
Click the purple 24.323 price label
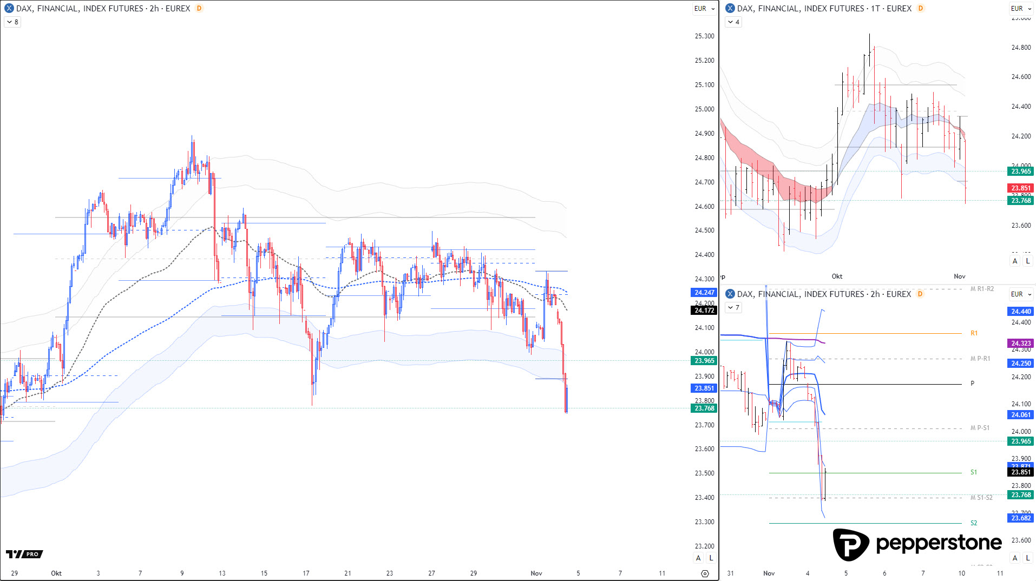[1021, 344]
